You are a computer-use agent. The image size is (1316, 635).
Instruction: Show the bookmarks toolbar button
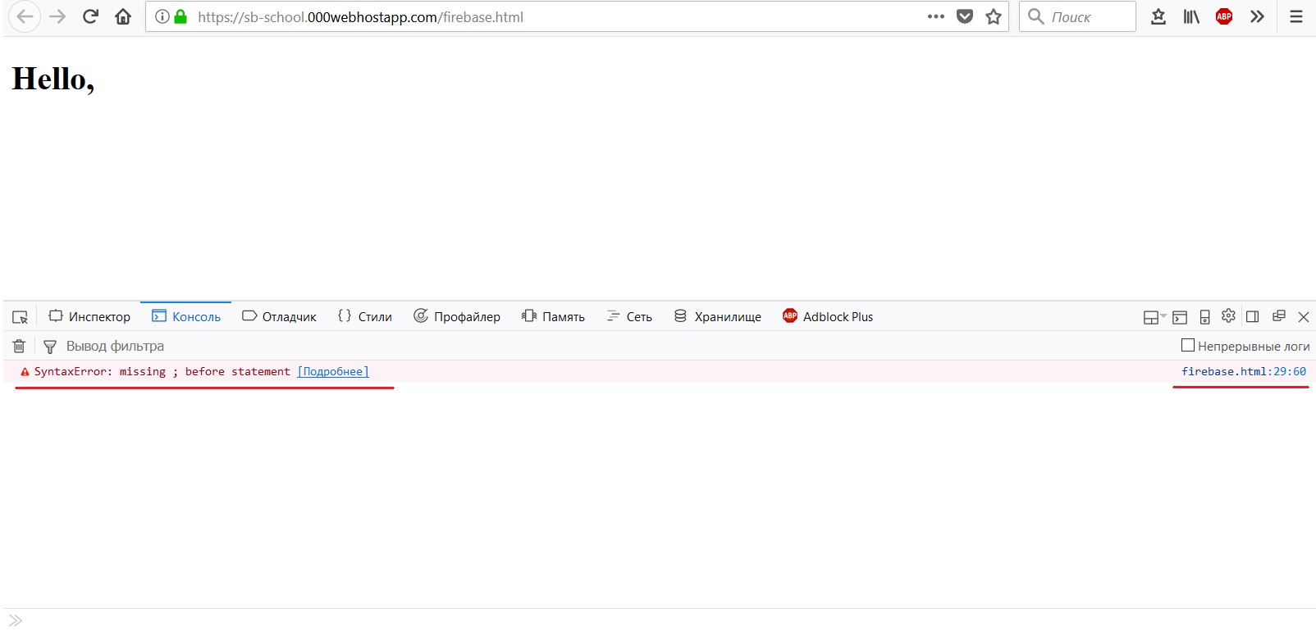[x=1158, y=16]
